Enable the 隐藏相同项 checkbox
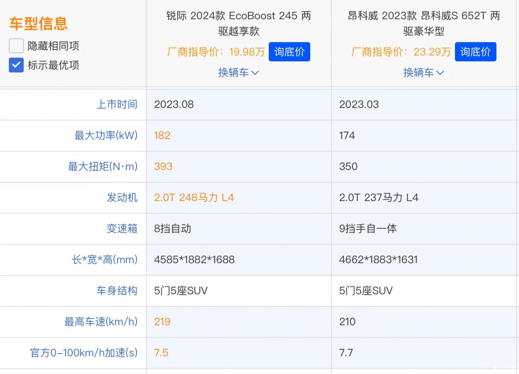The image size is (519, 374). pos(16,46)
